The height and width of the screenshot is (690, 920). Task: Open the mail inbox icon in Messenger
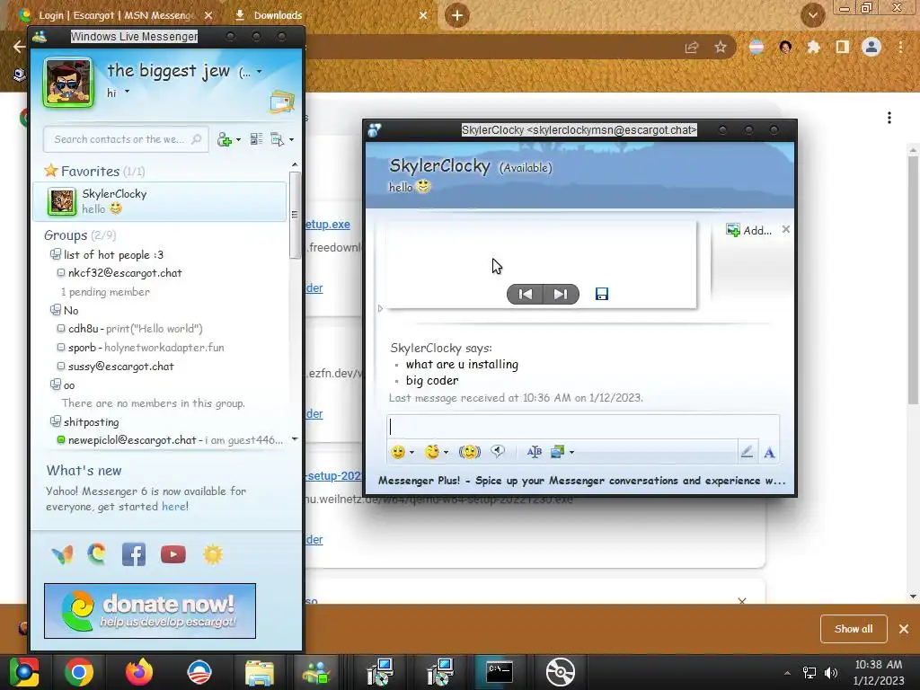coord(281,102)
